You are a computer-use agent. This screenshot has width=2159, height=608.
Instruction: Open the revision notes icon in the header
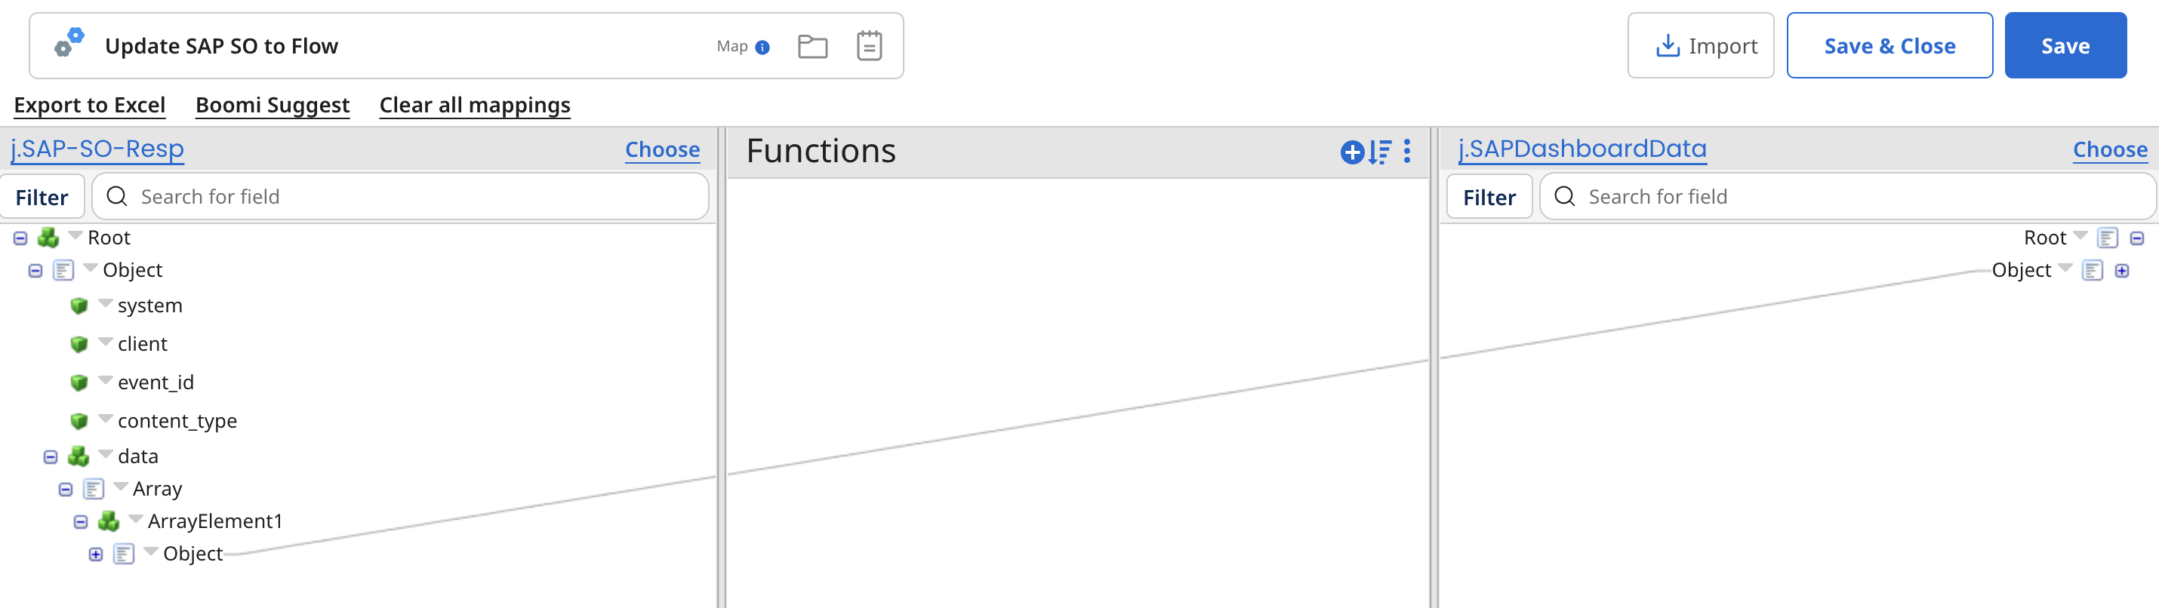click(869, 47)
